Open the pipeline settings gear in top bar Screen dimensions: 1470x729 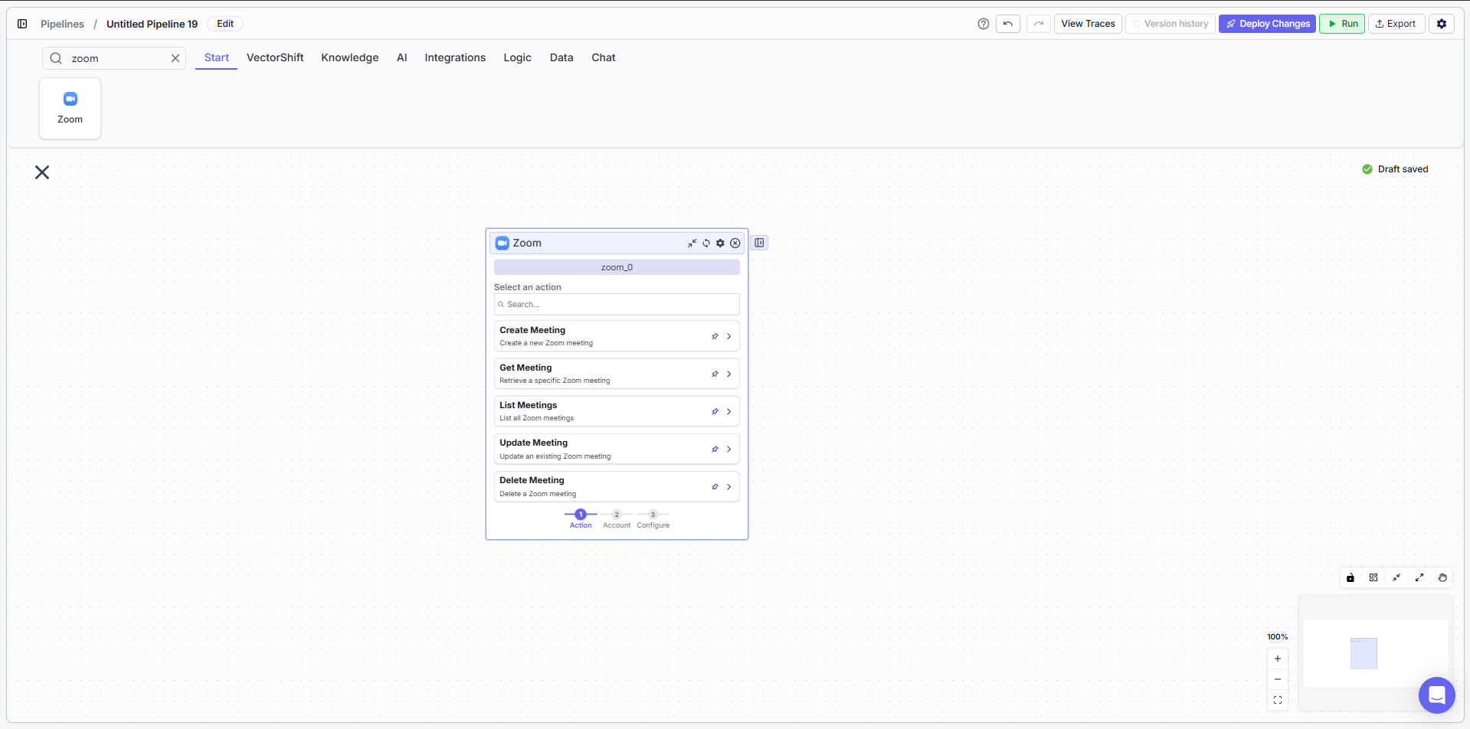[1442, 24]
